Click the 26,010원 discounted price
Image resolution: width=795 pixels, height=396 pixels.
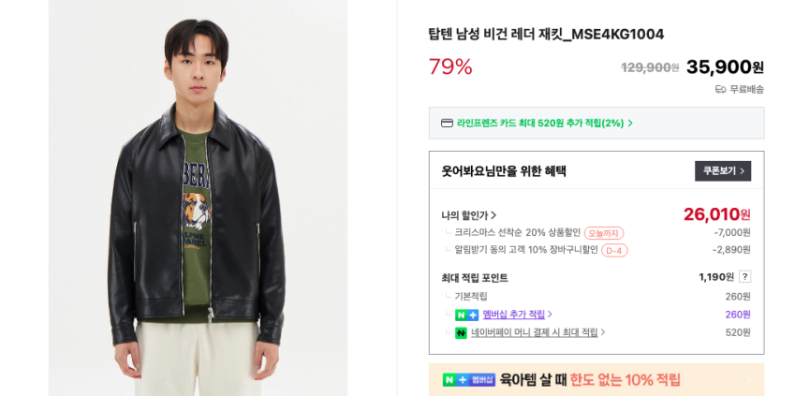click(716, 214)
